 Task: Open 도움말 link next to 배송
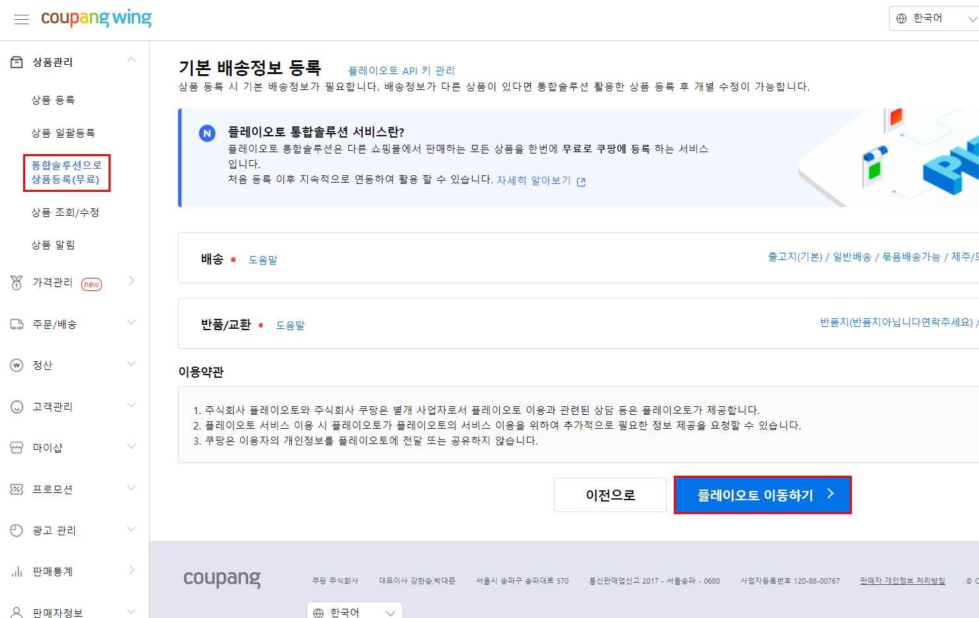tap(263, 260)
